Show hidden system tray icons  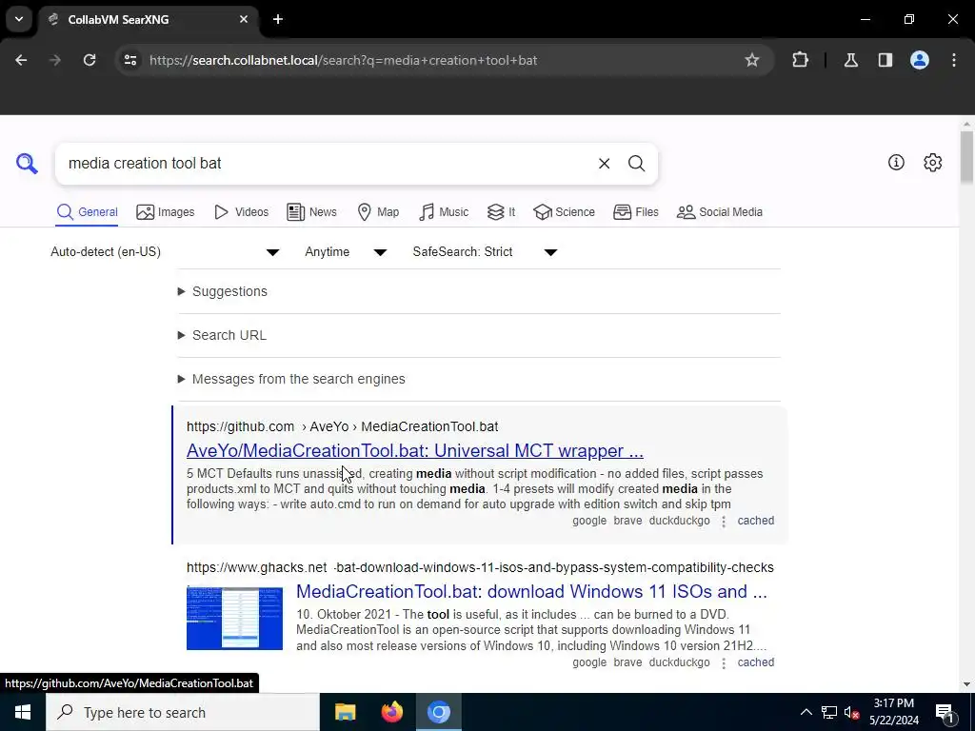(x=806, y=712)
